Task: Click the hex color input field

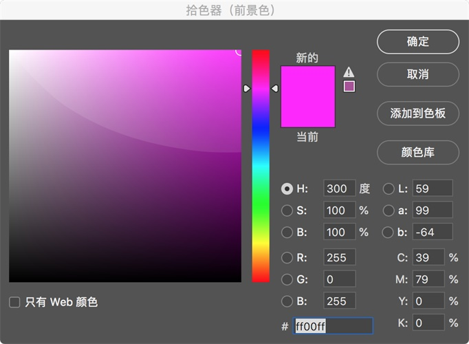Action: click(333, 325)
